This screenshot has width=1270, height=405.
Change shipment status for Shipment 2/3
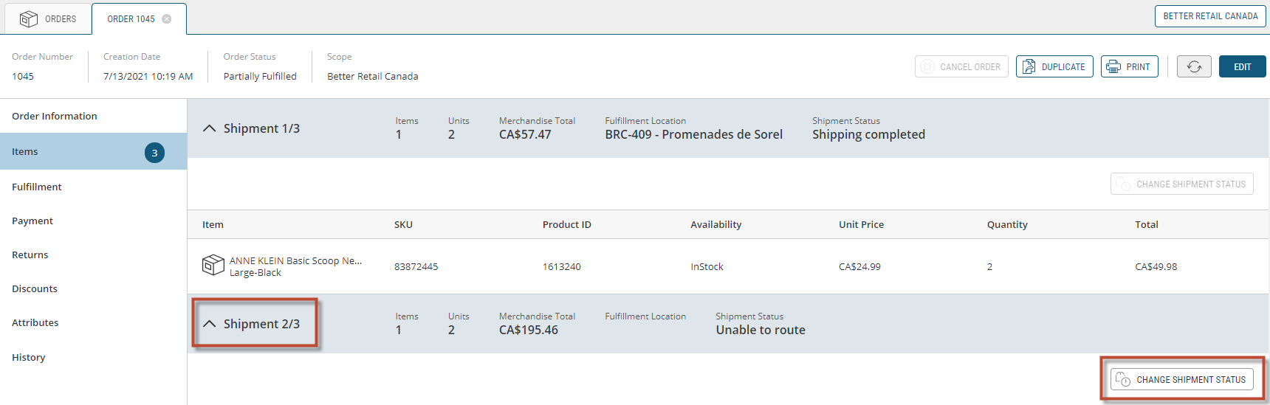click(1181, 380)
